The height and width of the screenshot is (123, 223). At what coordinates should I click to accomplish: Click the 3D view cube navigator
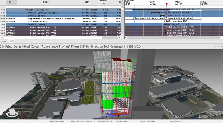click(12, 113)
